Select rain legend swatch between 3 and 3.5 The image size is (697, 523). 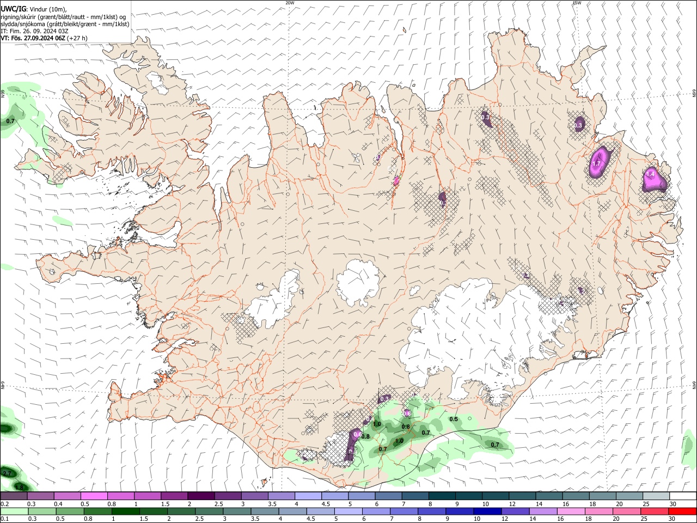[x=236, y=511]
